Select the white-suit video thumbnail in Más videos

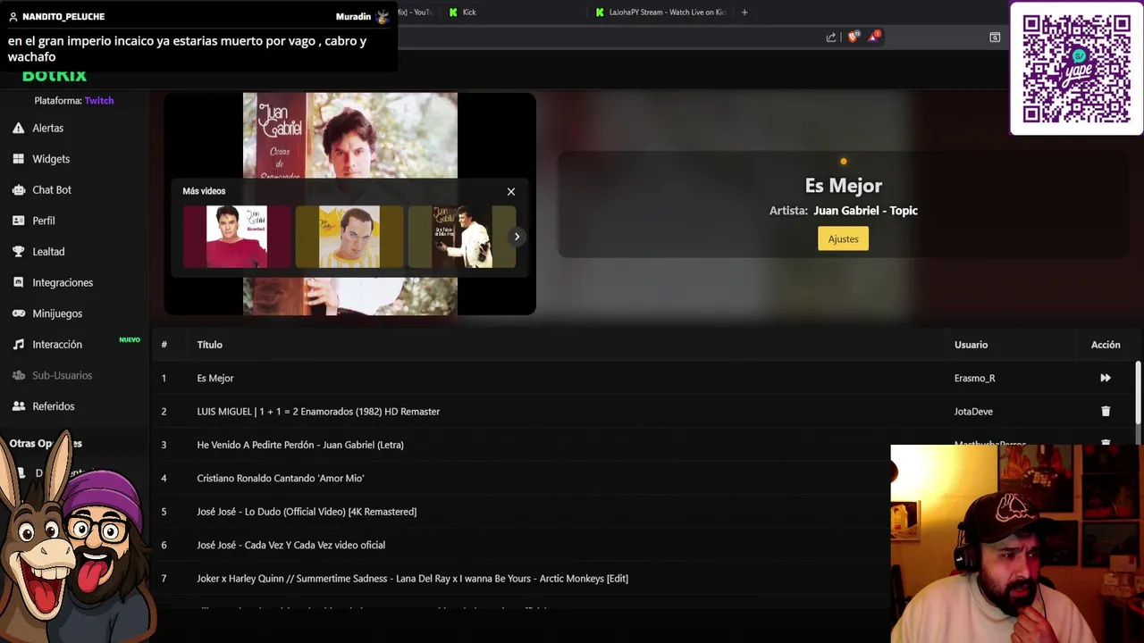(462, 237)
